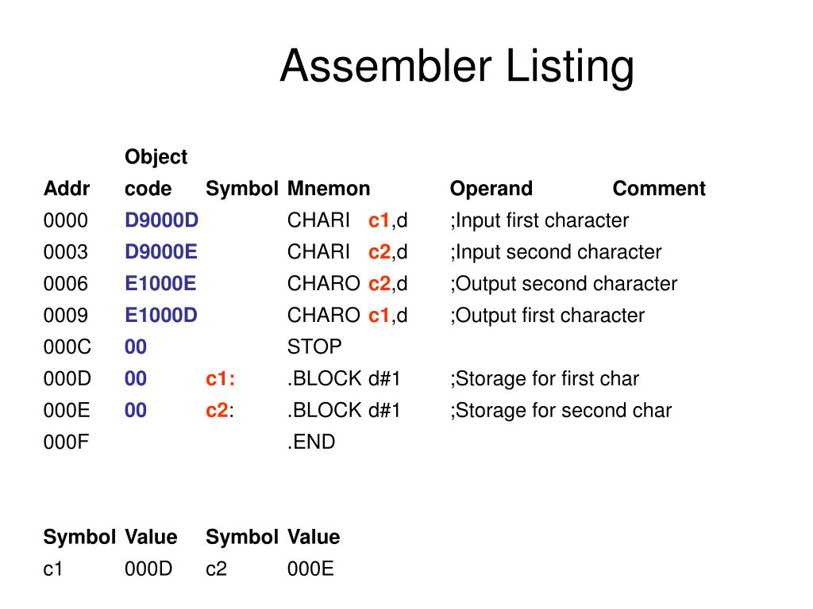Click comment ;Storage for second char
This screenshot has width=813, height=609.
click(x=561, y=411)
